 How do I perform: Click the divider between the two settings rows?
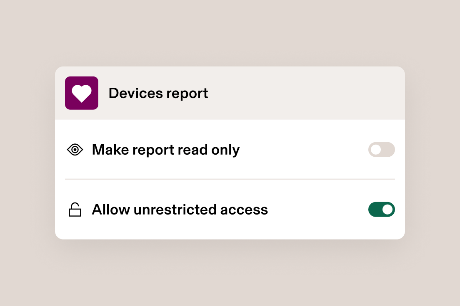tap(230, 179)
